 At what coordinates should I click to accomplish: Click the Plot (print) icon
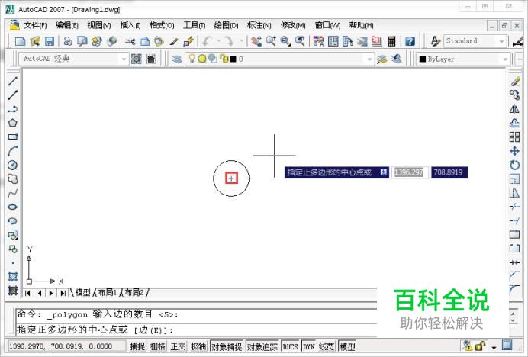68,41
